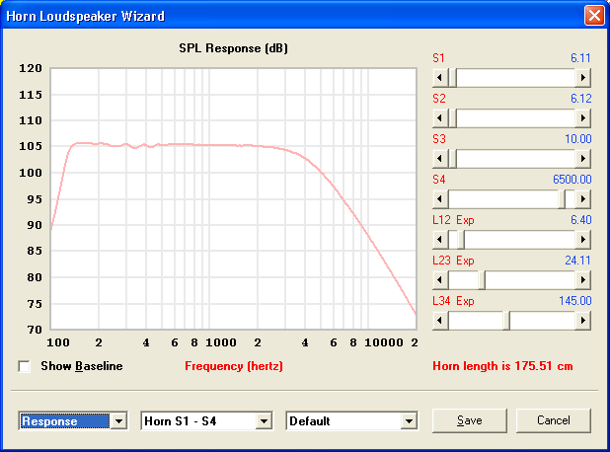The height and width of the screenshot is (452, 610).
Task: Click the S4 slider left arrow
Action: pyautogui.click(x=440, y=199)
